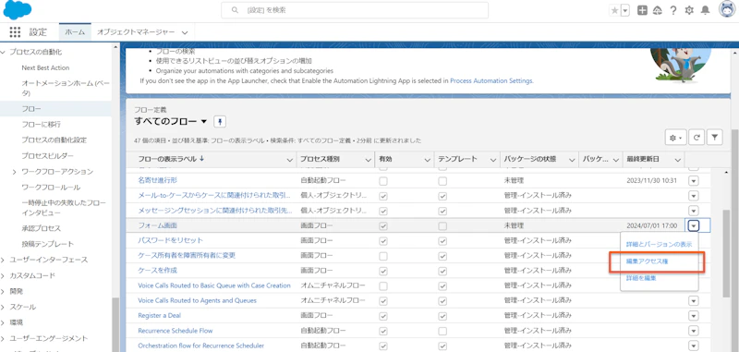
Task: Toggle テンプレート checkbox for Recurrence Schedule Flow
Action: click(x=442, y=331)
